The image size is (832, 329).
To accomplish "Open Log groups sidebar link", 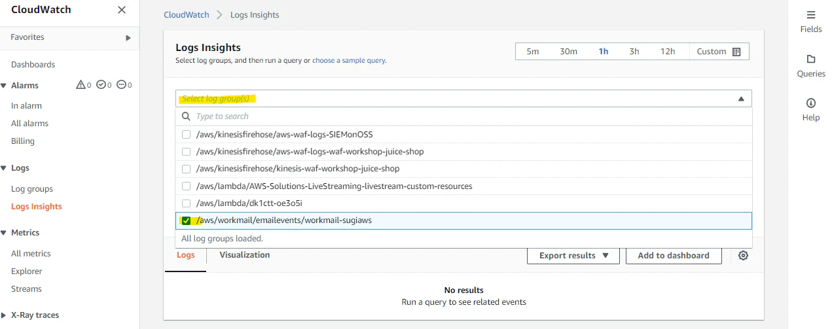I will click(32, 189).
